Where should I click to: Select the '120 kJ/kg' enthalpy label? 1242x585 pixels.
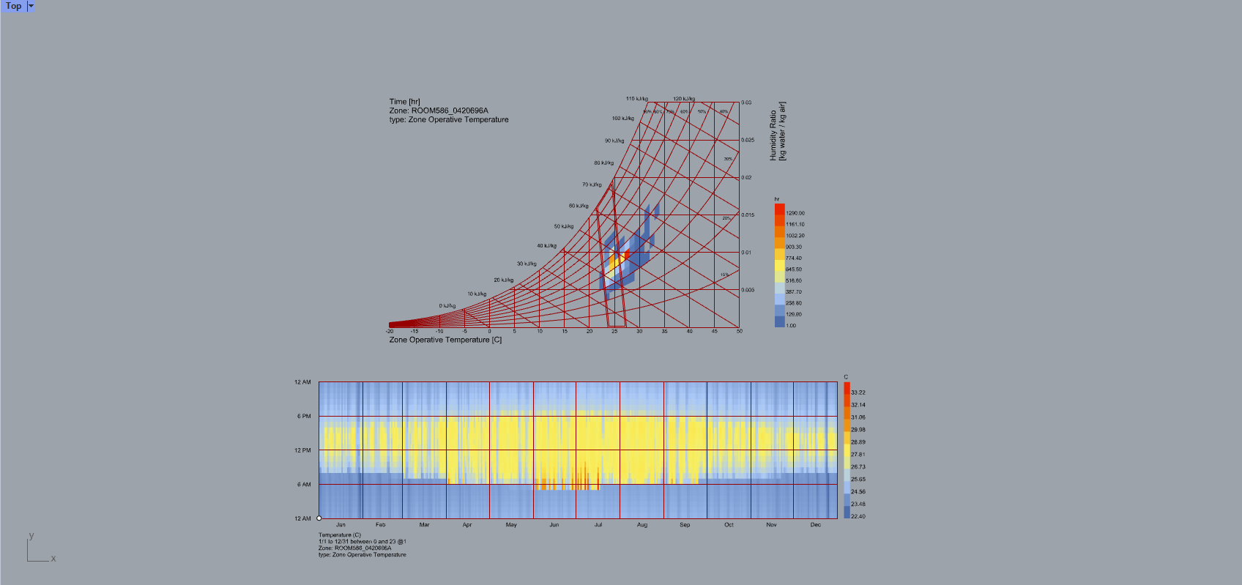684,99
